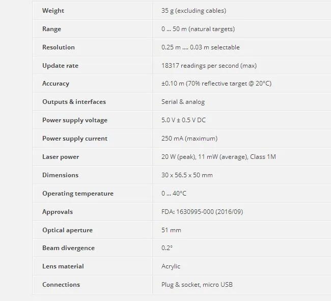Click the Weight row label
Image resolution: width=331 pixels, height=301 pixels.
point(53,11)
